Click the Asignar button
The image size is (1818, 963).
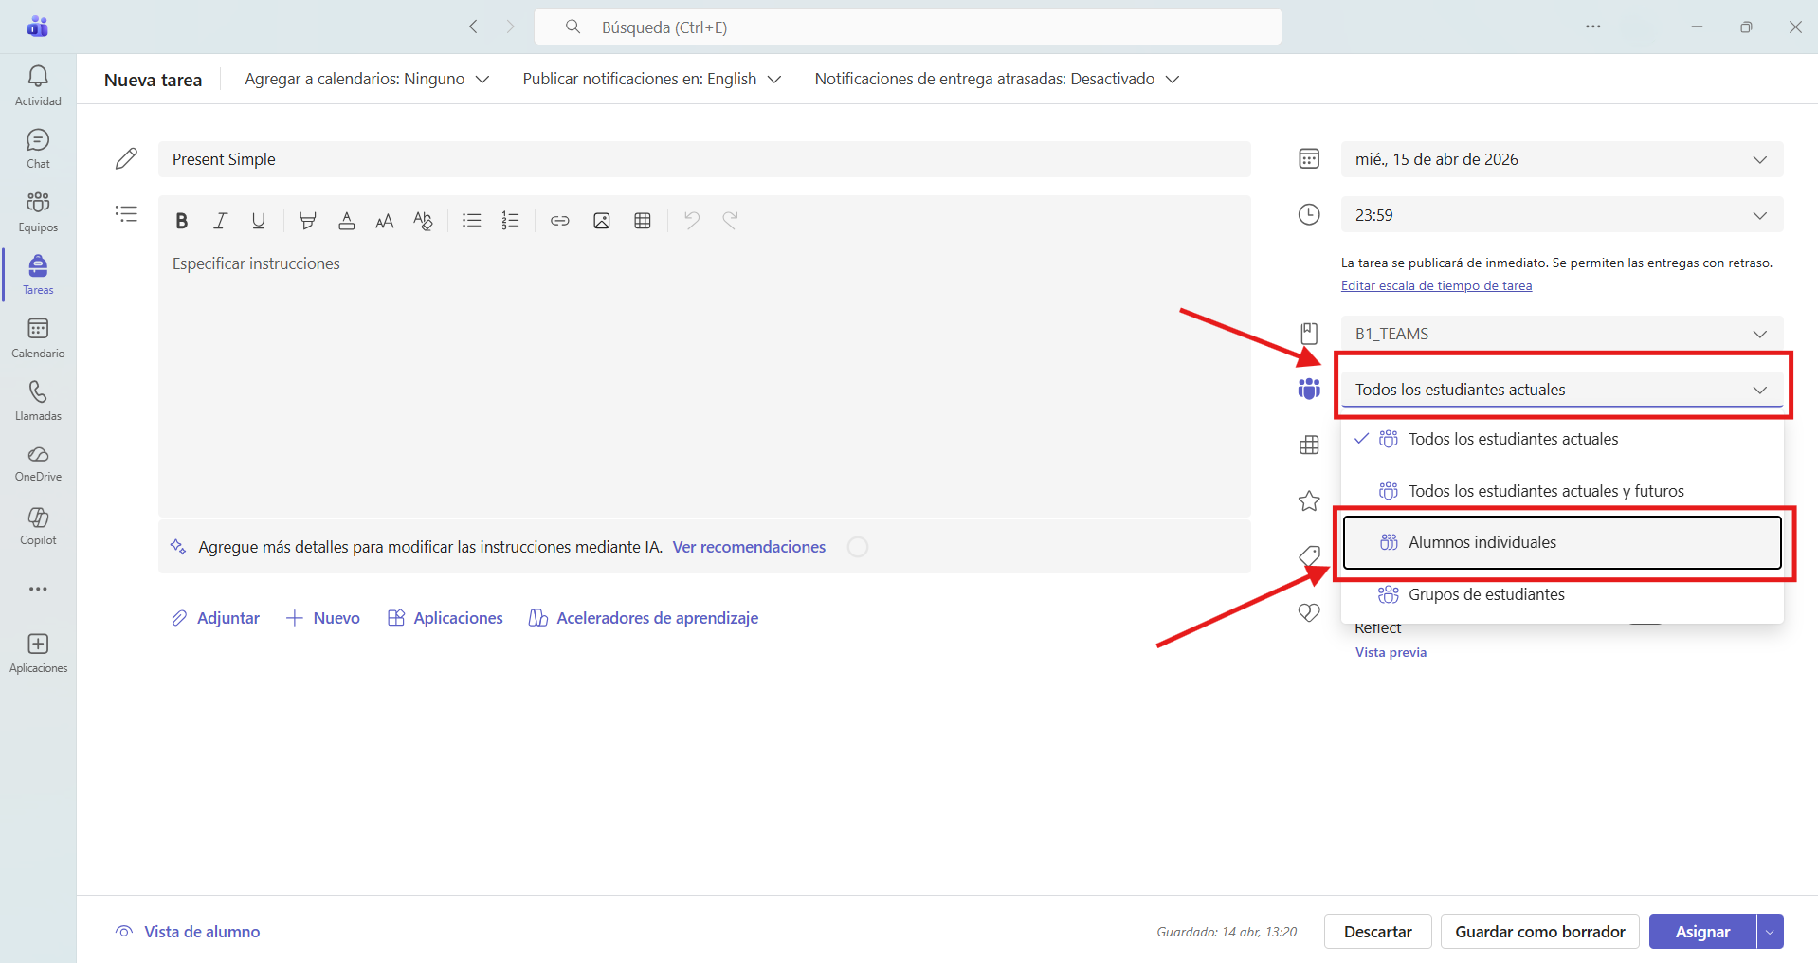tap(1702, 932)
